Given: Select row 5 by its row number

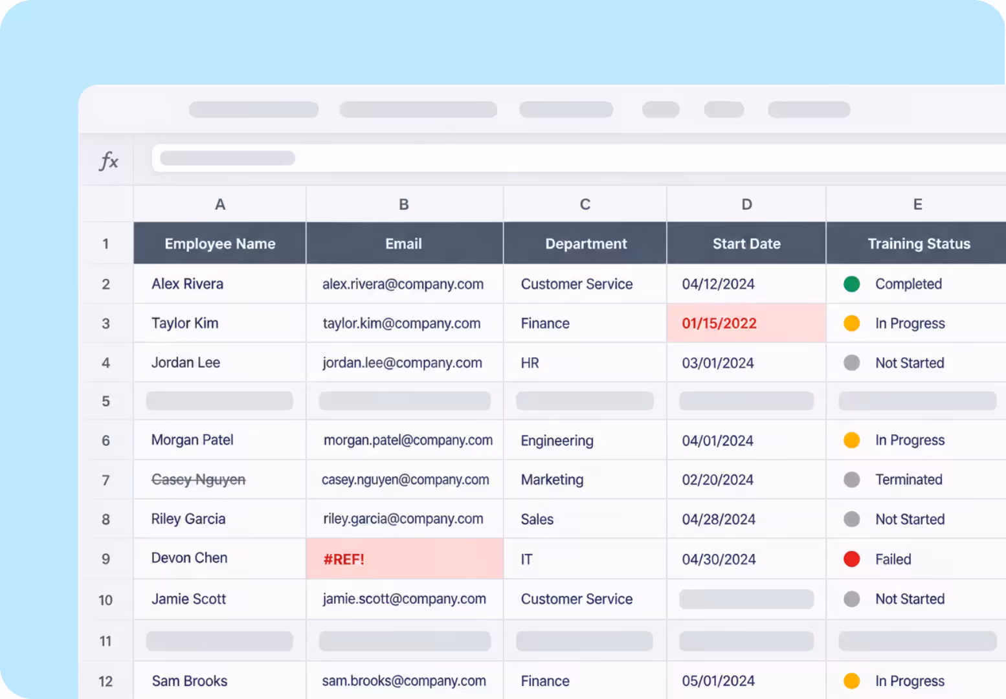Looking at the screenshot, I should [x=106, y=401].
